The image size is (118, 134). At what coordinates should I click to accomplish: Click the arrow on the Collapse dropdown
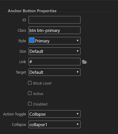78,124
